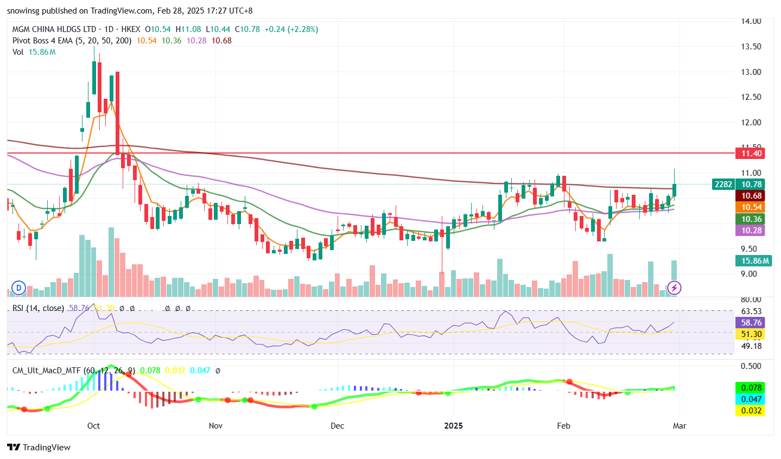Click the snowinsg published on TradingView.com header text
This screenshot has width=781, height=459.
coord(130,11)
